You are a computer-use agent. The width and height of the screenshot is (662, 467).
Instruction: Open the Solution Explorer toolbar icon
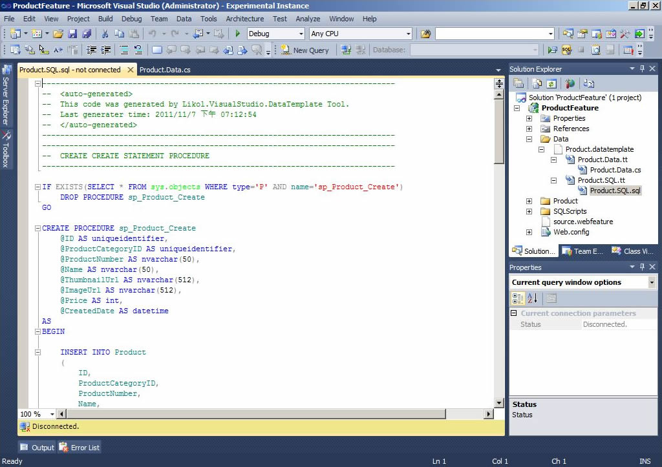click(x=568, y=34)
